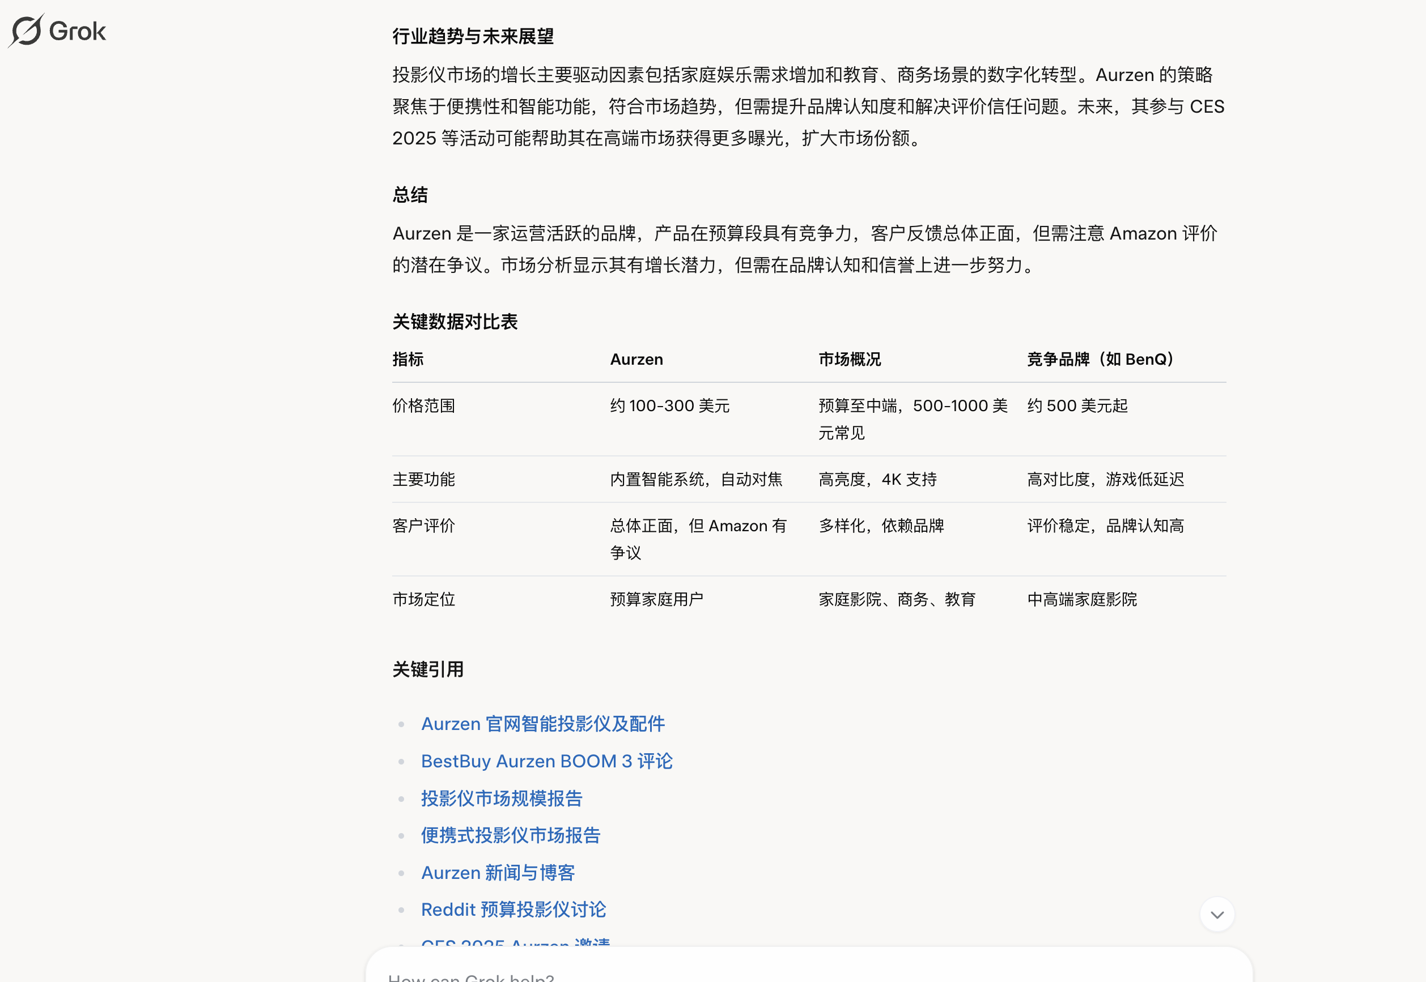Click the 高对比度，游戏低延迟 cell
This screenshot has height=982, width=1426.
click(1105, 479)
